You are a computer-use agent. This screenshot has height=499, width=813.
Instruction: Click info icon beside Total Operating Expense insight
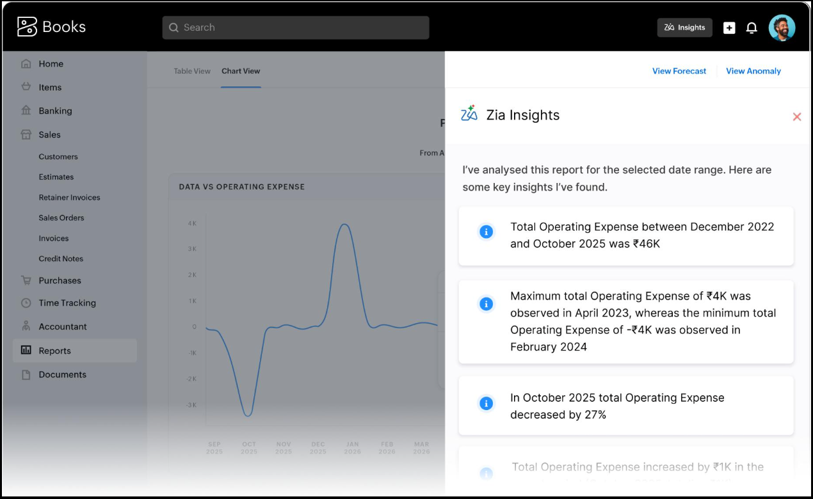pos(487,232)
